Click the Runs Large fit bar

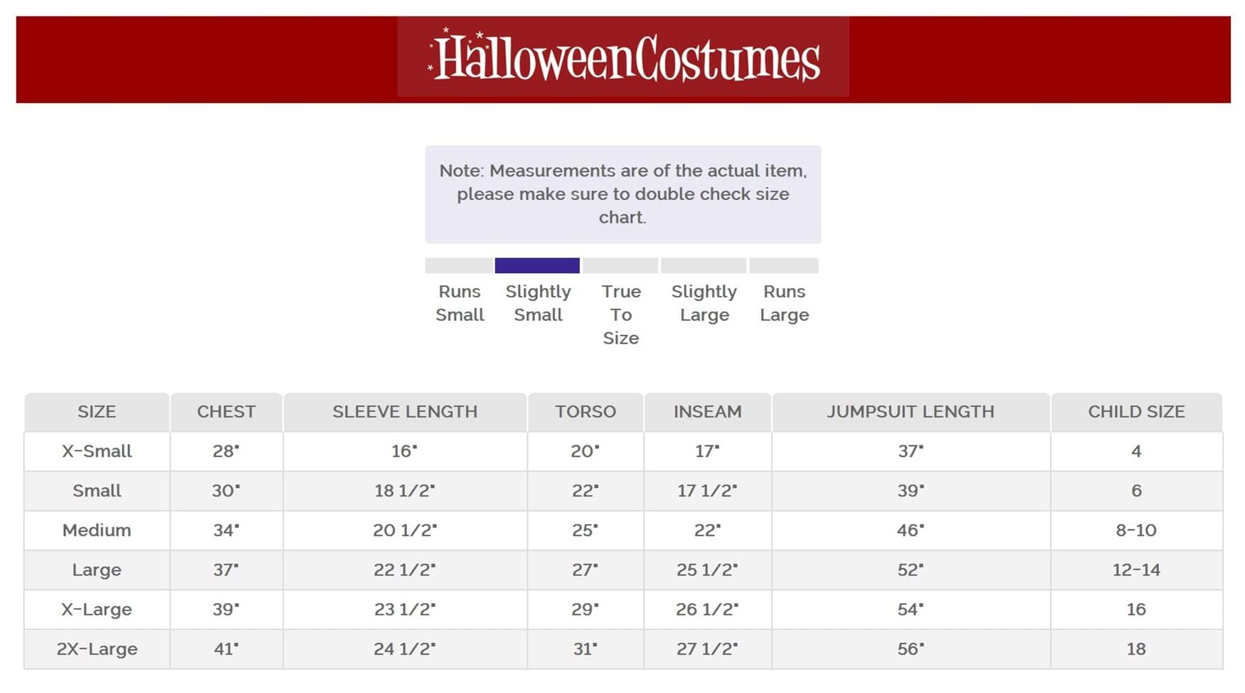[x=784, y=265]
